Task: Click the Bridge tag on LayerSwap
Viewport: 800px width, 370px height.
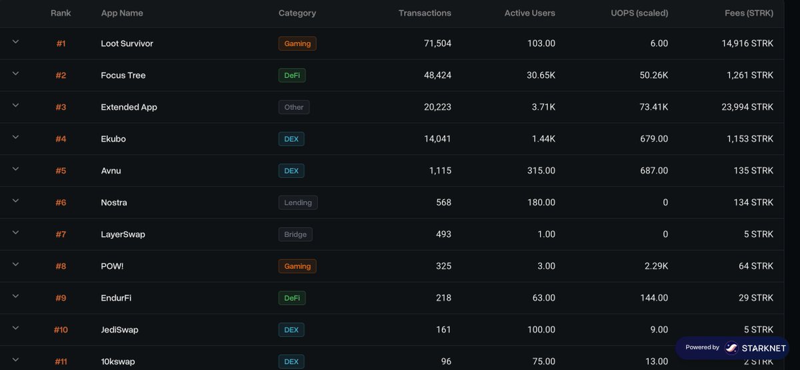Action: point(295,234)
